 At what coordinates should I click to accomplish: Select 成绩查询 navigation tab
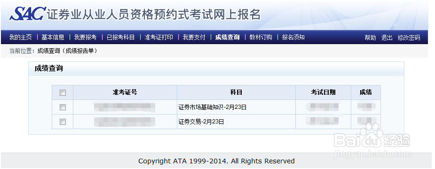(x=227, y=38)
